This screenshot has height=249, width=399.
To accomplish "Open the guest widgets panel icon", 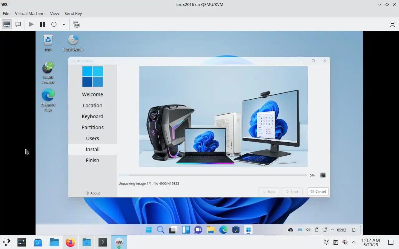I will (186, 230).
